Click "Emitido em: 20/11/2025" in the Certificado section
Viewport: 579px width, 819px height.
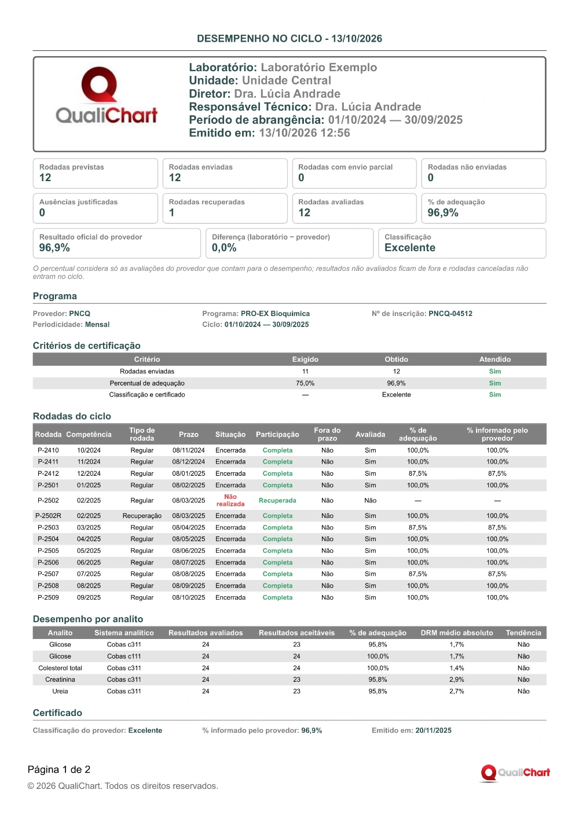tap(412, 730)
